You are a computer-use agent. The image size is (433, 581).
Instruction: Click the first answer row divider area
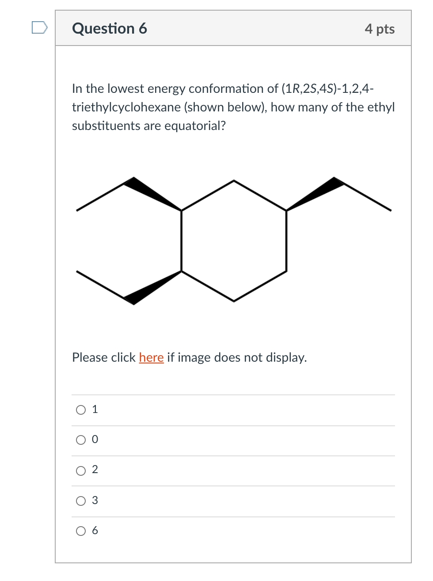pos(233,394)
